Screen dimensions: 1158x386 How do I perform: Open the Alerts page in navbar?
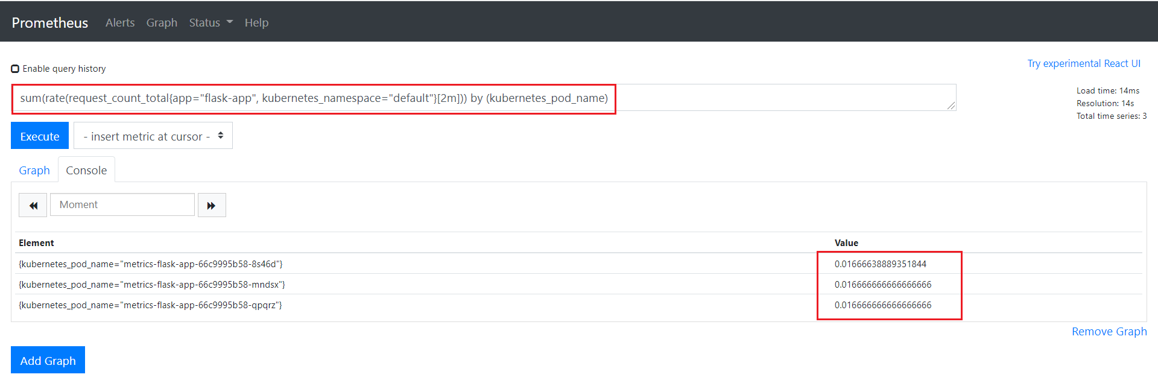coord(120,22)
